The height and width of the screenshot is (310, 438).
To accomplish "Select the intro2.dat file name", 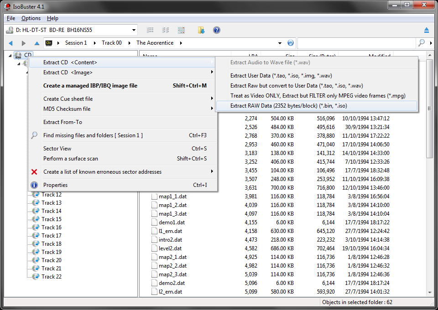I will [x=170, y=240].
